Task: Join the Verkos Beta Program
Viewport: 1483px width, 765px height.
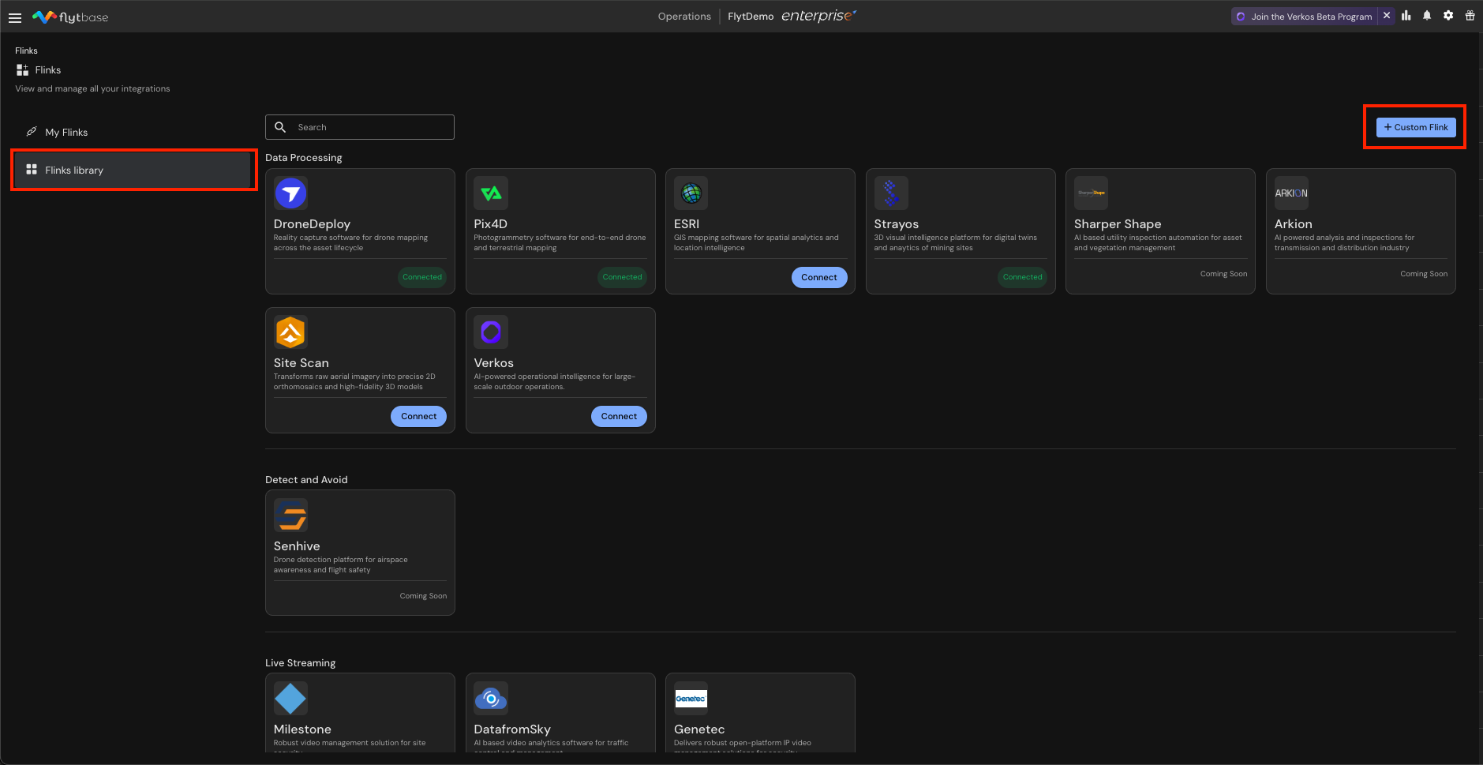Action: click(x=1305, y=17)
